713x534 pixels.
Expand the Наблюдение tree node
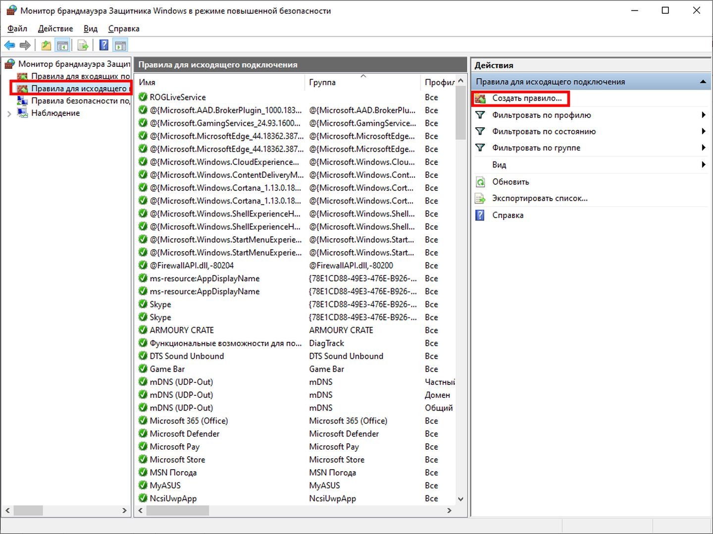pos(9,113)
